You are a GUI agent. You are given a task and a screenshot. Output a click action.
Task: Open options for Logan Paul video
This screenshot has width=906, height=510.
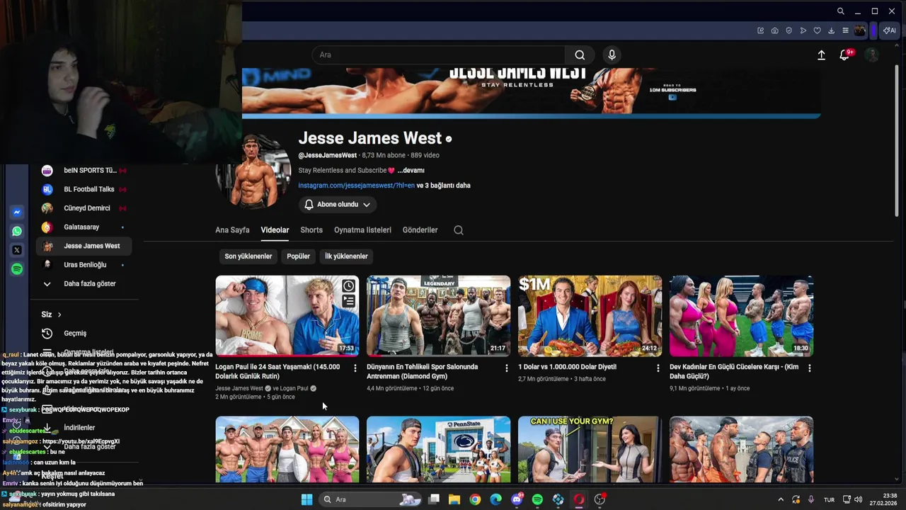click(x=355, y=368)
